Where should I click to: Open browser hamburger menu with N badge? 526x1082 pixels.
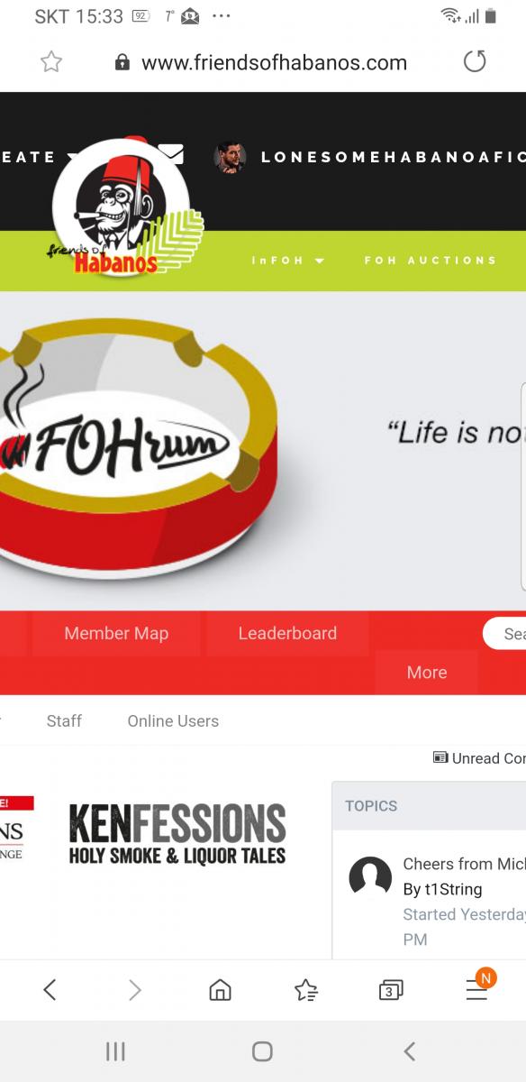click(477, 988)
